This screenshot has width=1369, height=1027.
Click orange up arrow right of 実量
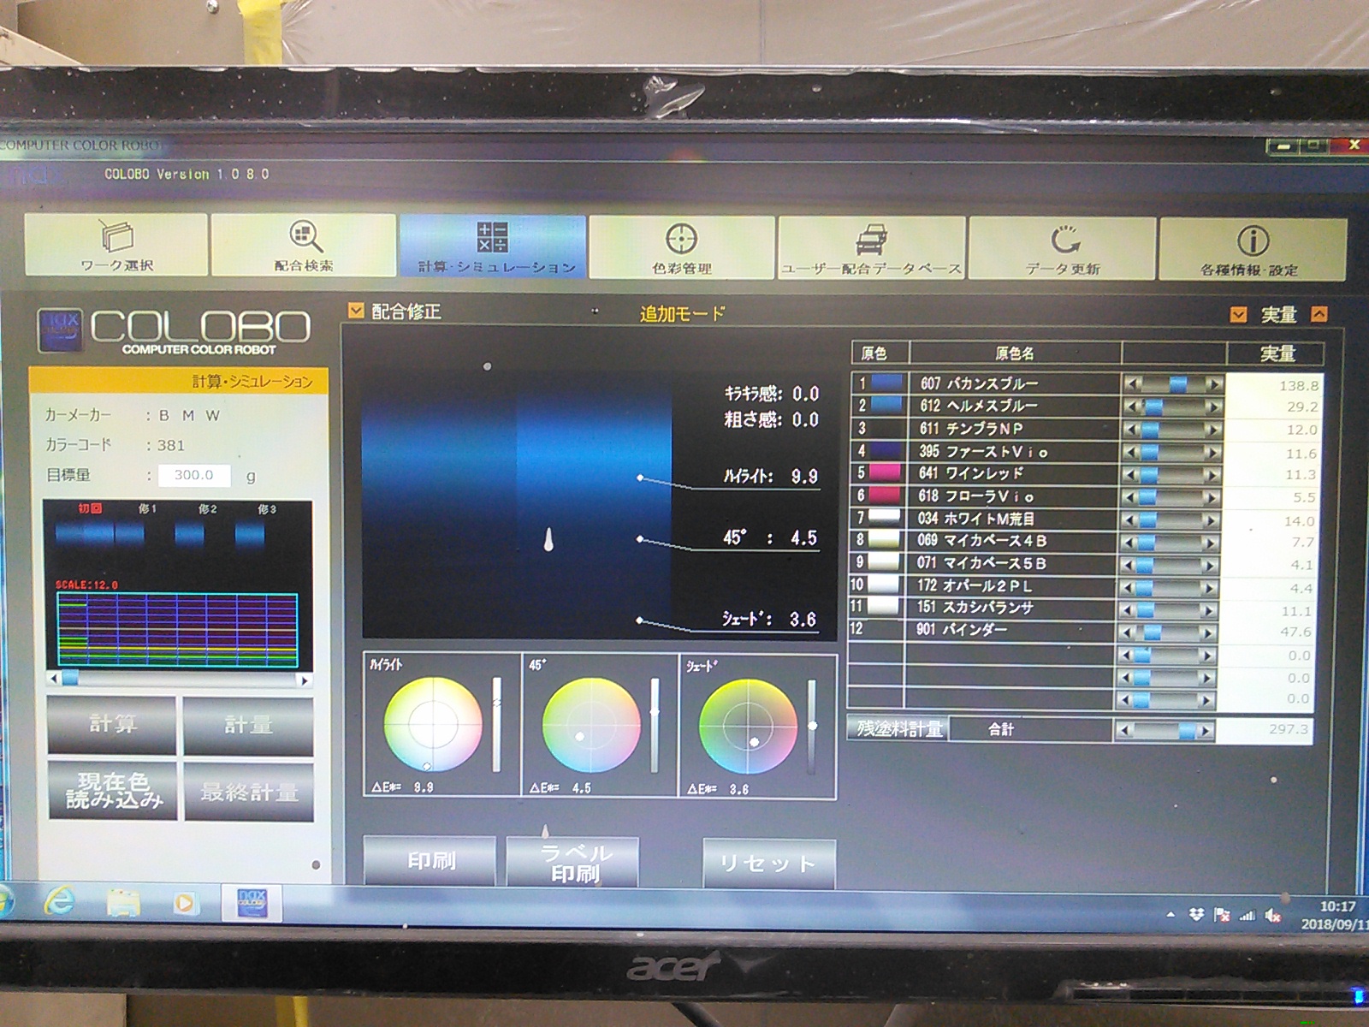coord(1319,314)
